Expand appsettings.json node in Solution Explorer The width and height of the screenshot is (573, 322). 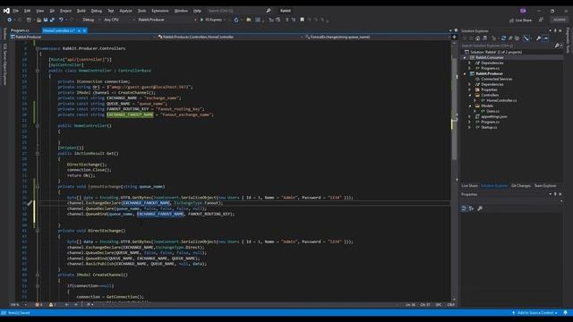470,116
